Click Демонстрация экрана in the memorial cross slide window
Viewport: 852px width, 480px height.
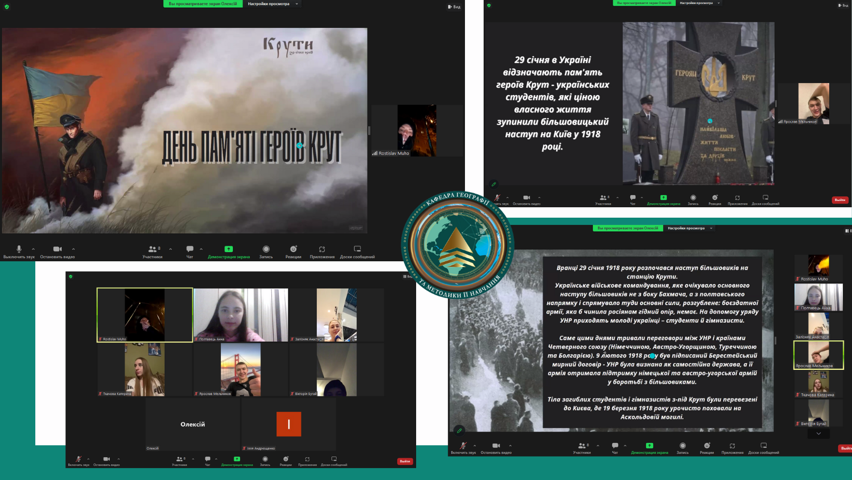click(x=663, y=200)
